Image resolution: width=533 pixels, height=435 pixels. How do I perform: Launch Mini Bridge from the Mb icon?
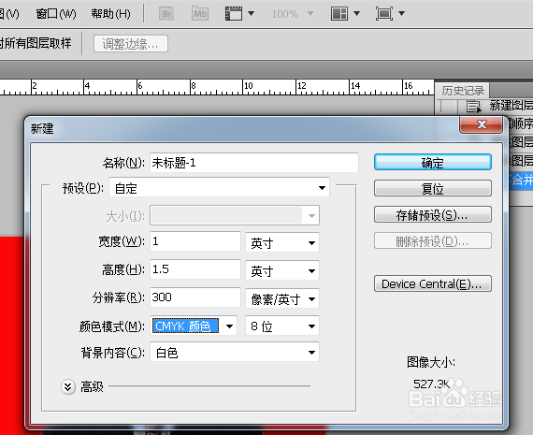[200, 14]
